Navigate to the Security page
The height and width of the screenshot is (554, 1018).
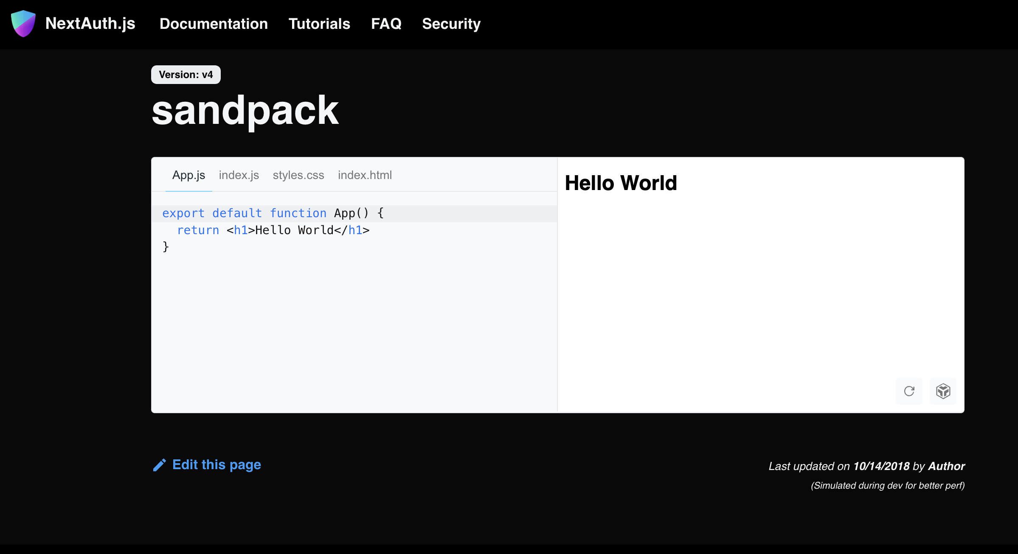pos(451,24)
